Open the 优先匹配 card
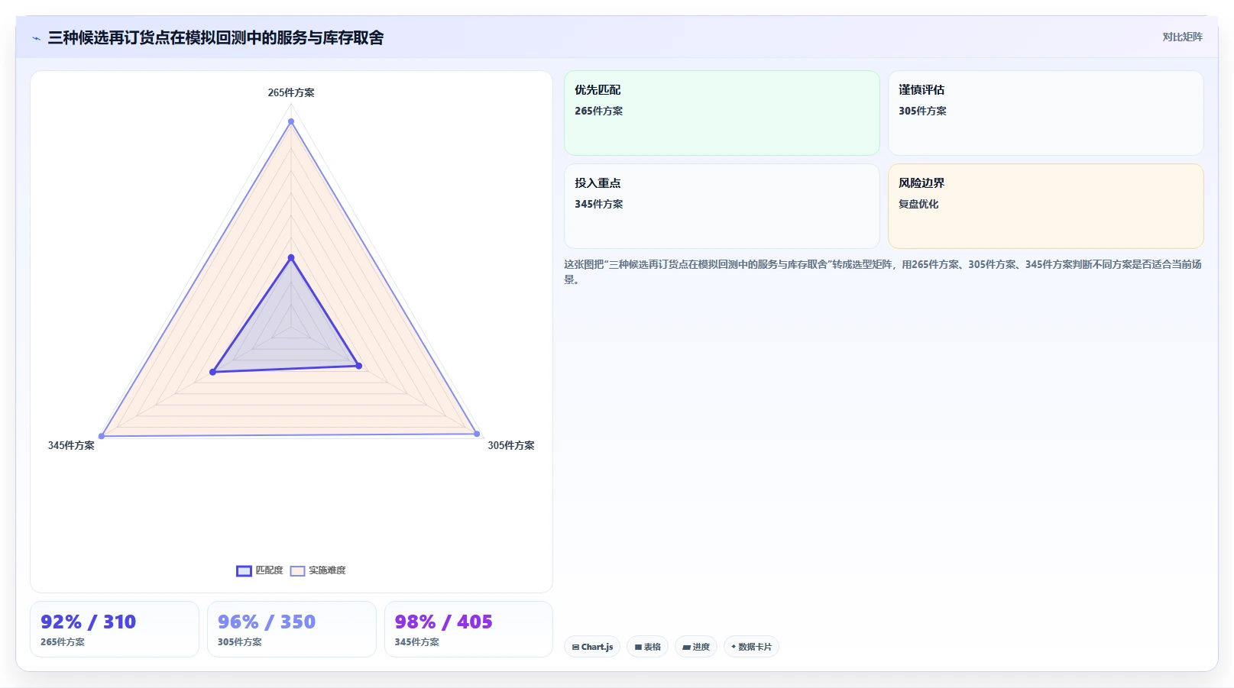Screen dimensions: 1234x688 [722, 113]
